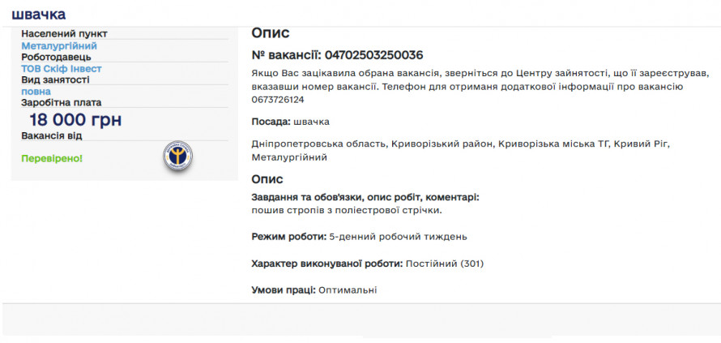
Task: Open the Металургійний locality link
Action: [x=58, y=46]
